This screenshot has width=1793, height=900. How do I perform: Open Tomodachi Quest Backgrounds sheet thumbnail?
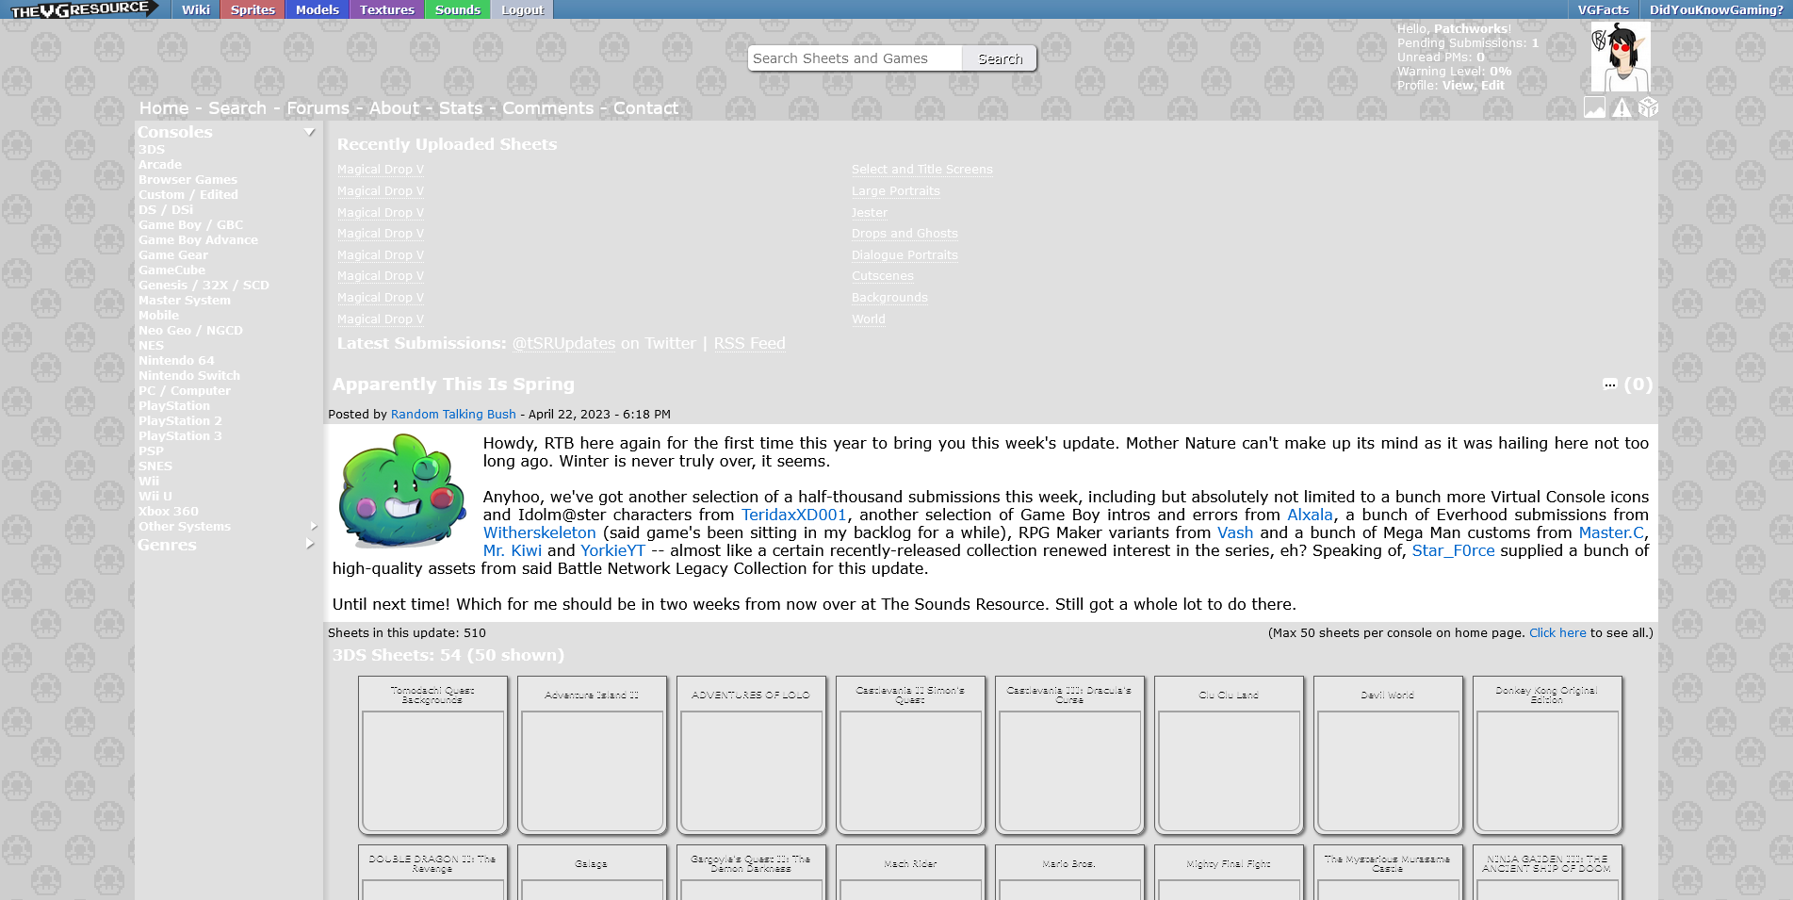(x=432, y=755)
